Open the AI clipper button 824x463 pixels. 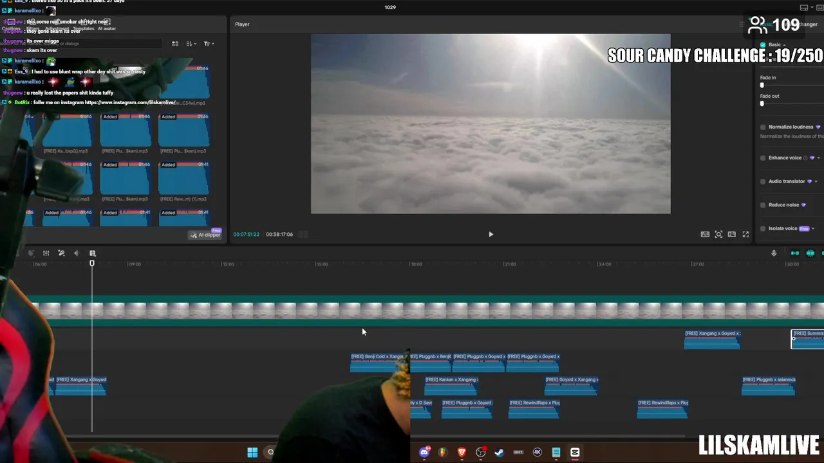(x=205, y=235)
